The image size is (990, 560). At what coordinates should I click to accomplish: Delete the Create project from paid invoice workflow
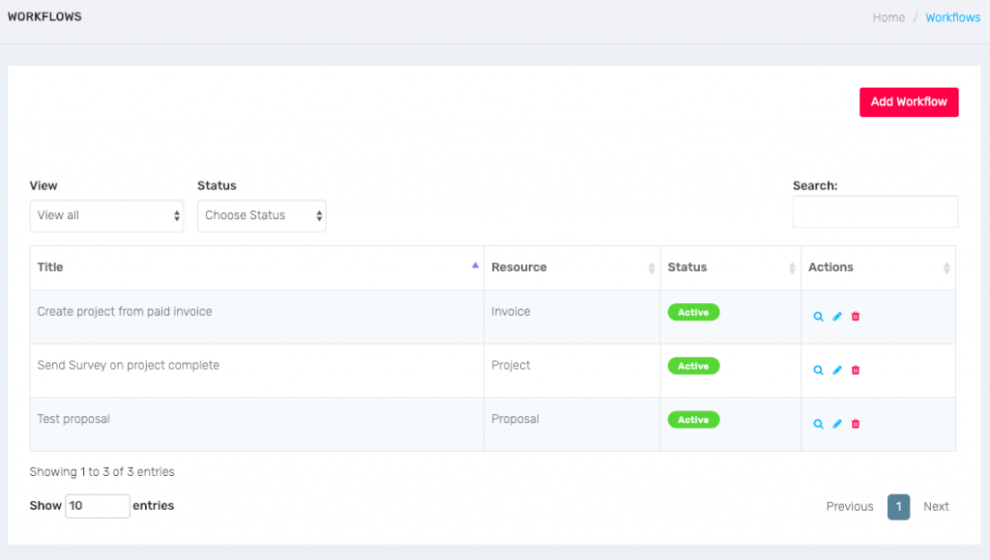pyautogui.click(x=856, y=317)
